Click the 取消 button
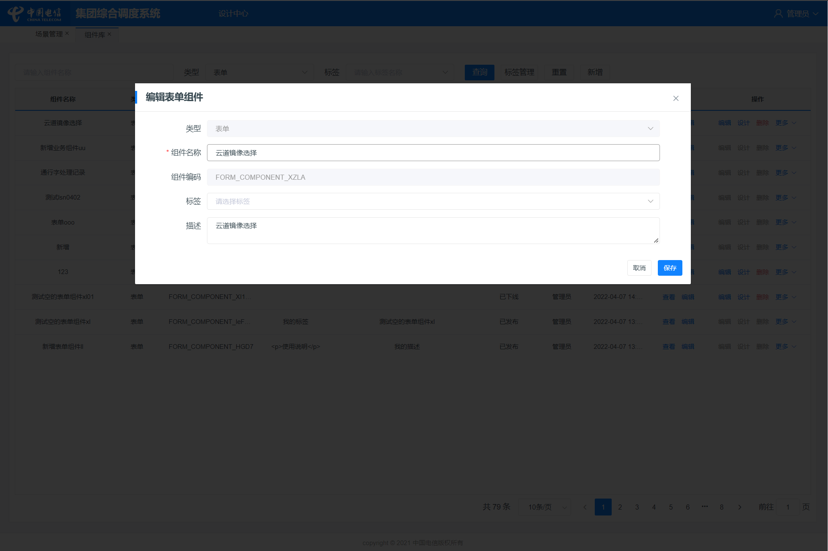Viewport: 828px width, 551px height. coord(639,268)
